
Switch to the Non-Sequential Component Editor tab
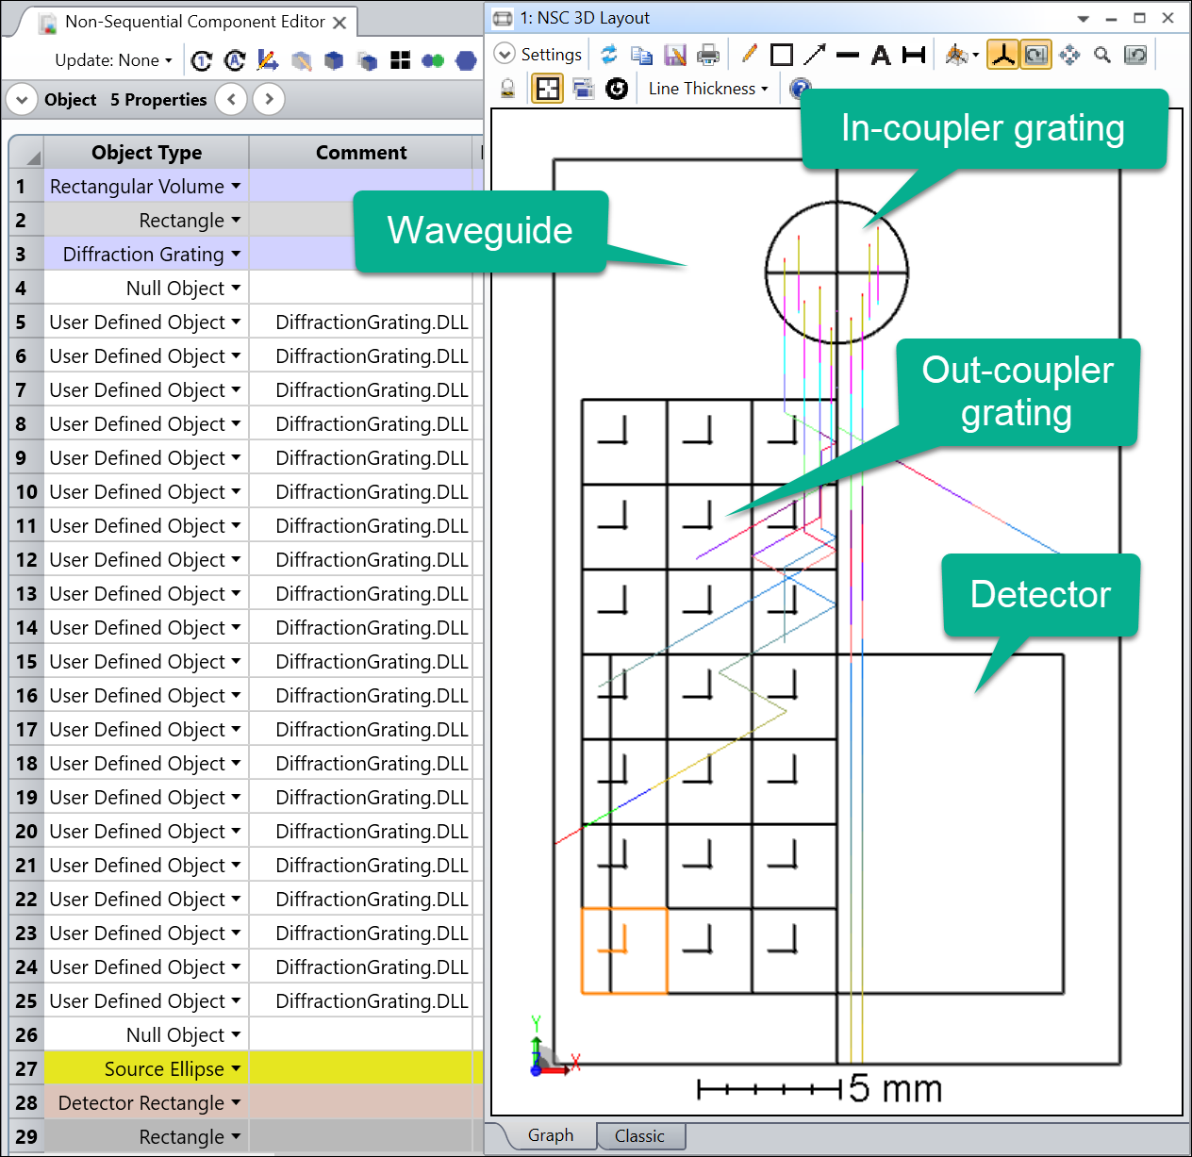tap(194, 22)
